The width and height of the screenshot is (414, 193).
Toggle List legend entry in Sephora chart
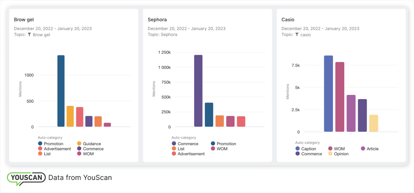pyautogui.click(x=181, y=149)
